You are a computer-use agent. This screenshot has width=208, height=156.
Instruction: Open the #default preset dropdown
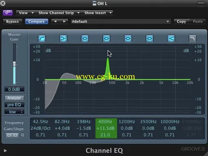coord(121,22)
